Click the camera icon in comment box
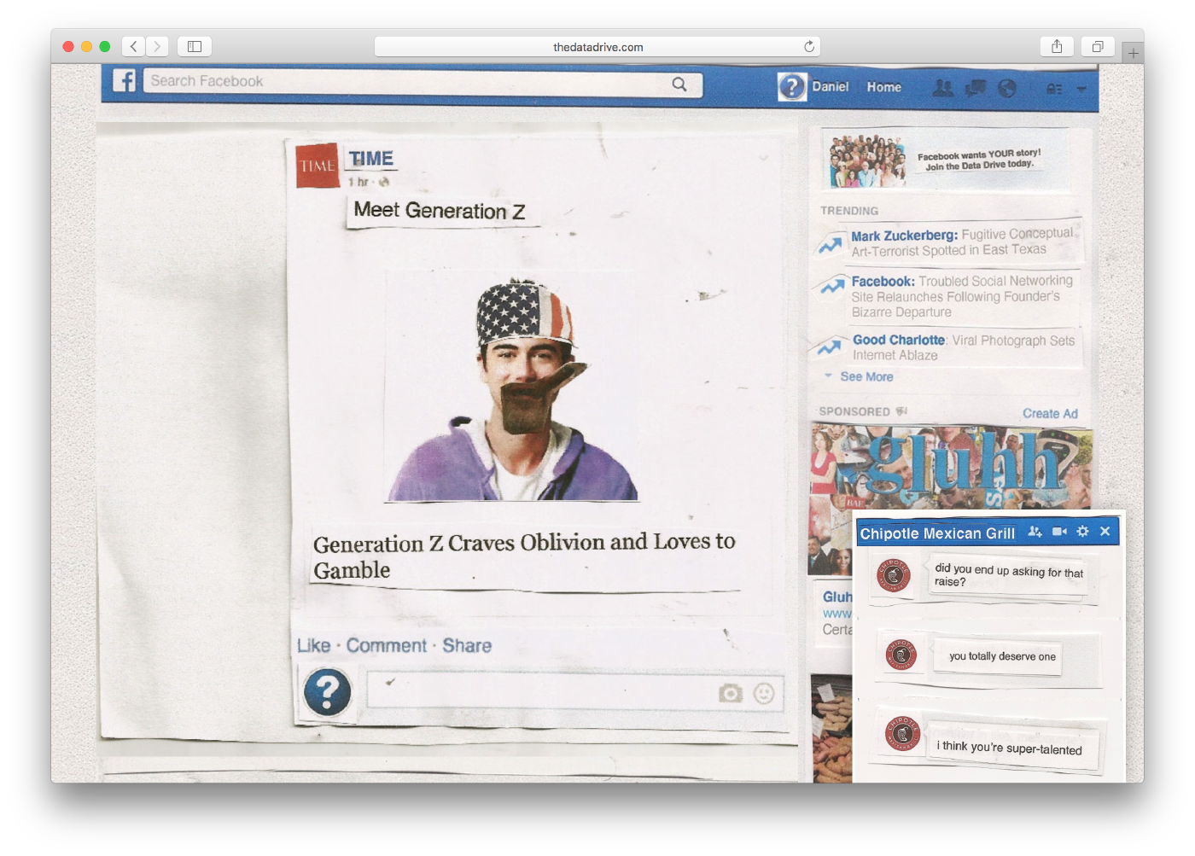Image resolution: width=1195 pixels, height=856 pixels. point(731,693)
